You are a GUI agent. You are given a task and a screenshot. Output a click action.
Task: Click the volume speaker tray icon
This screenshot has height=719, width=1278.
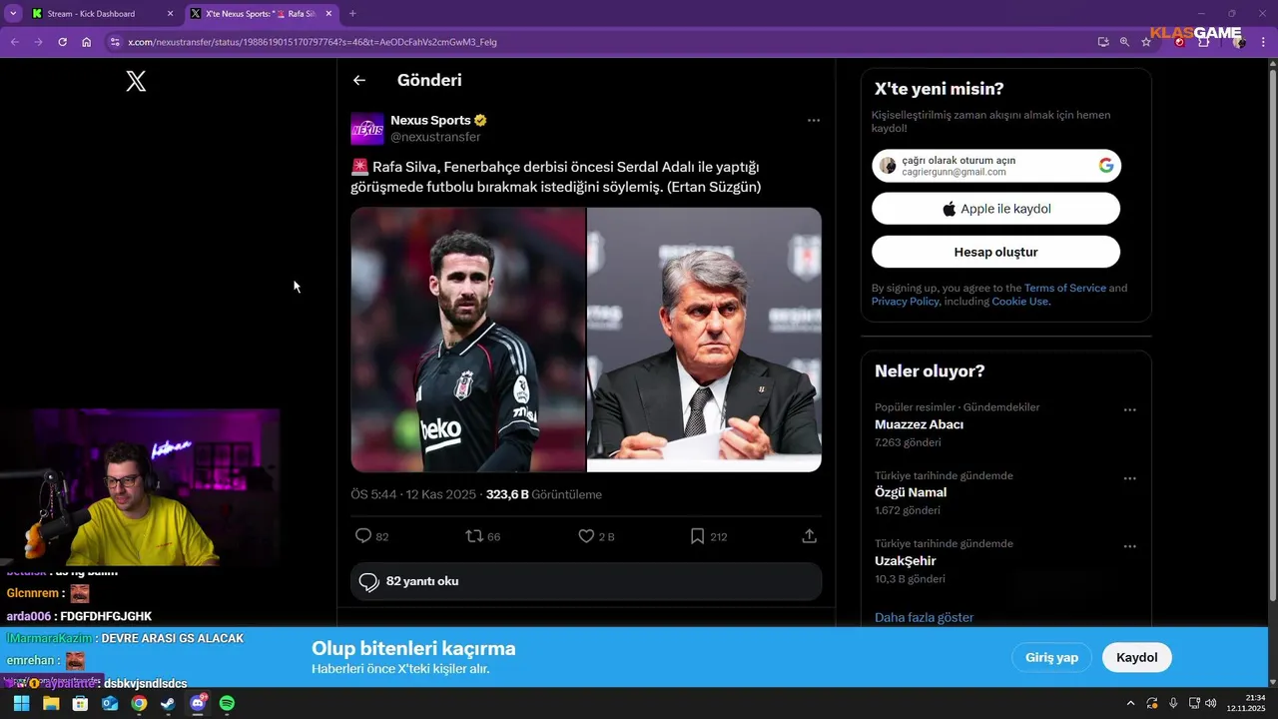pyautogui.click(x=1210, y=703)
